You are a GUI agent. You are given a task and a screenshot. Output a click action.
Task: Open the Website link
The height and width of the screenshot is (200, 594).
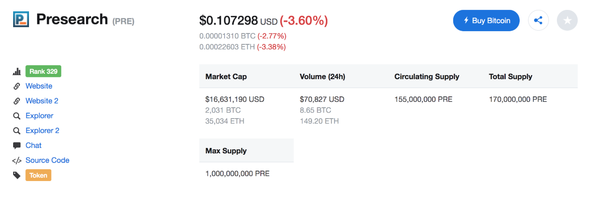pyautogui.click(x=39, y=86)
